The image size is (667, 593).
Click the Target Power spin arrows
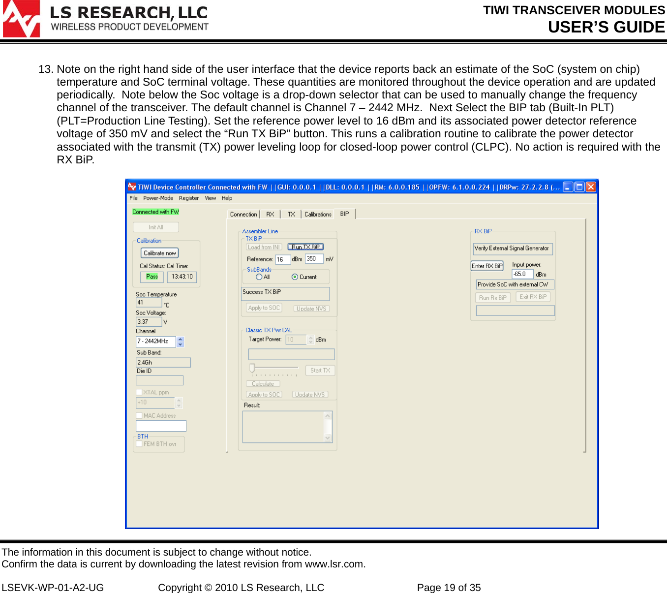[x=311, y=340]
